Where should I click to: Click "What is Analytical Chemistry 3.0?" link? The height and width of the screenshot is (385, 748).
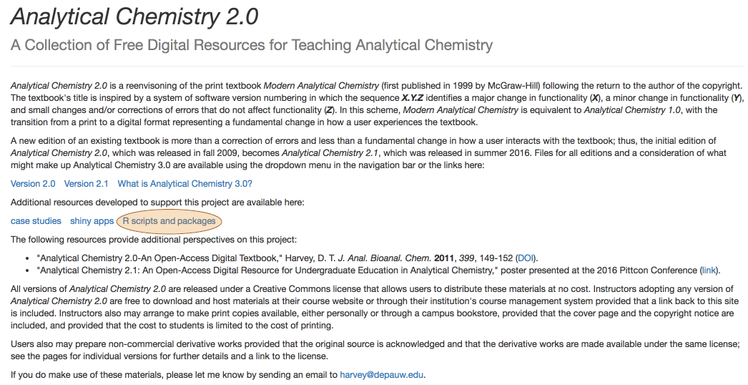click(184, 184)
